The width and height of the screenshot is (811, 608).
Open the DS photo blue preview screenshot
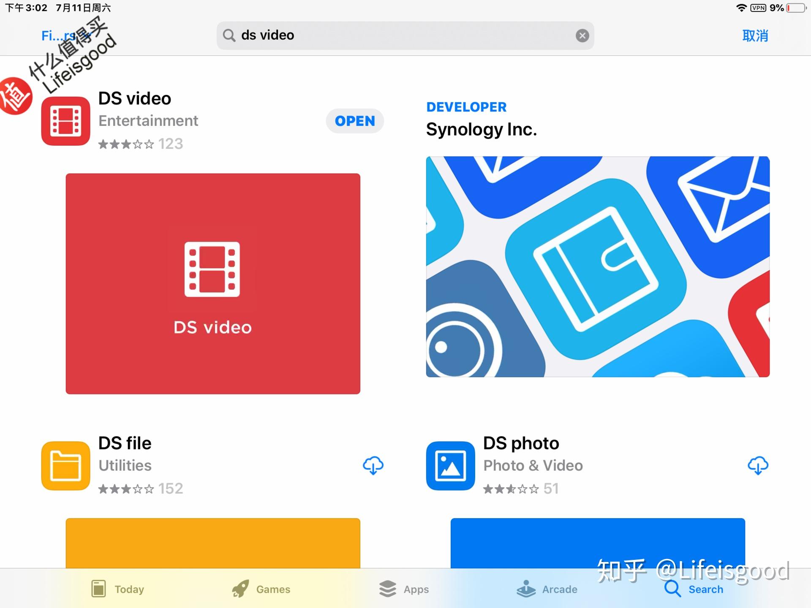click(x=598, y=543)
